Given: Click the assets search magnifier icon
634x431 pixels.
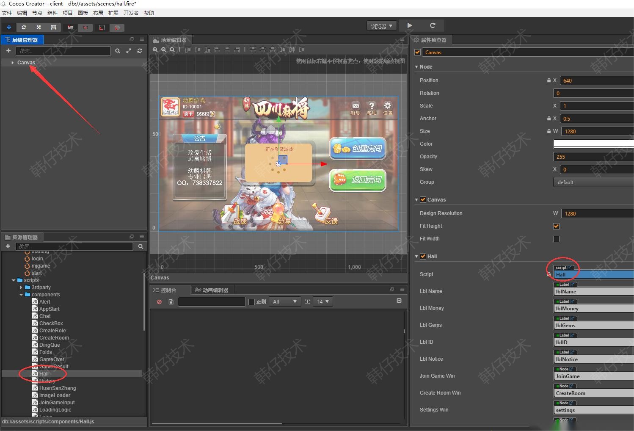Looking at the screenshot, I should [141, 246].
